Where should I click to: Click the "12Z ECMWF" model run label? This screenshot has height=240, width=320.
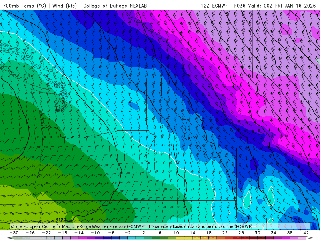214,6
